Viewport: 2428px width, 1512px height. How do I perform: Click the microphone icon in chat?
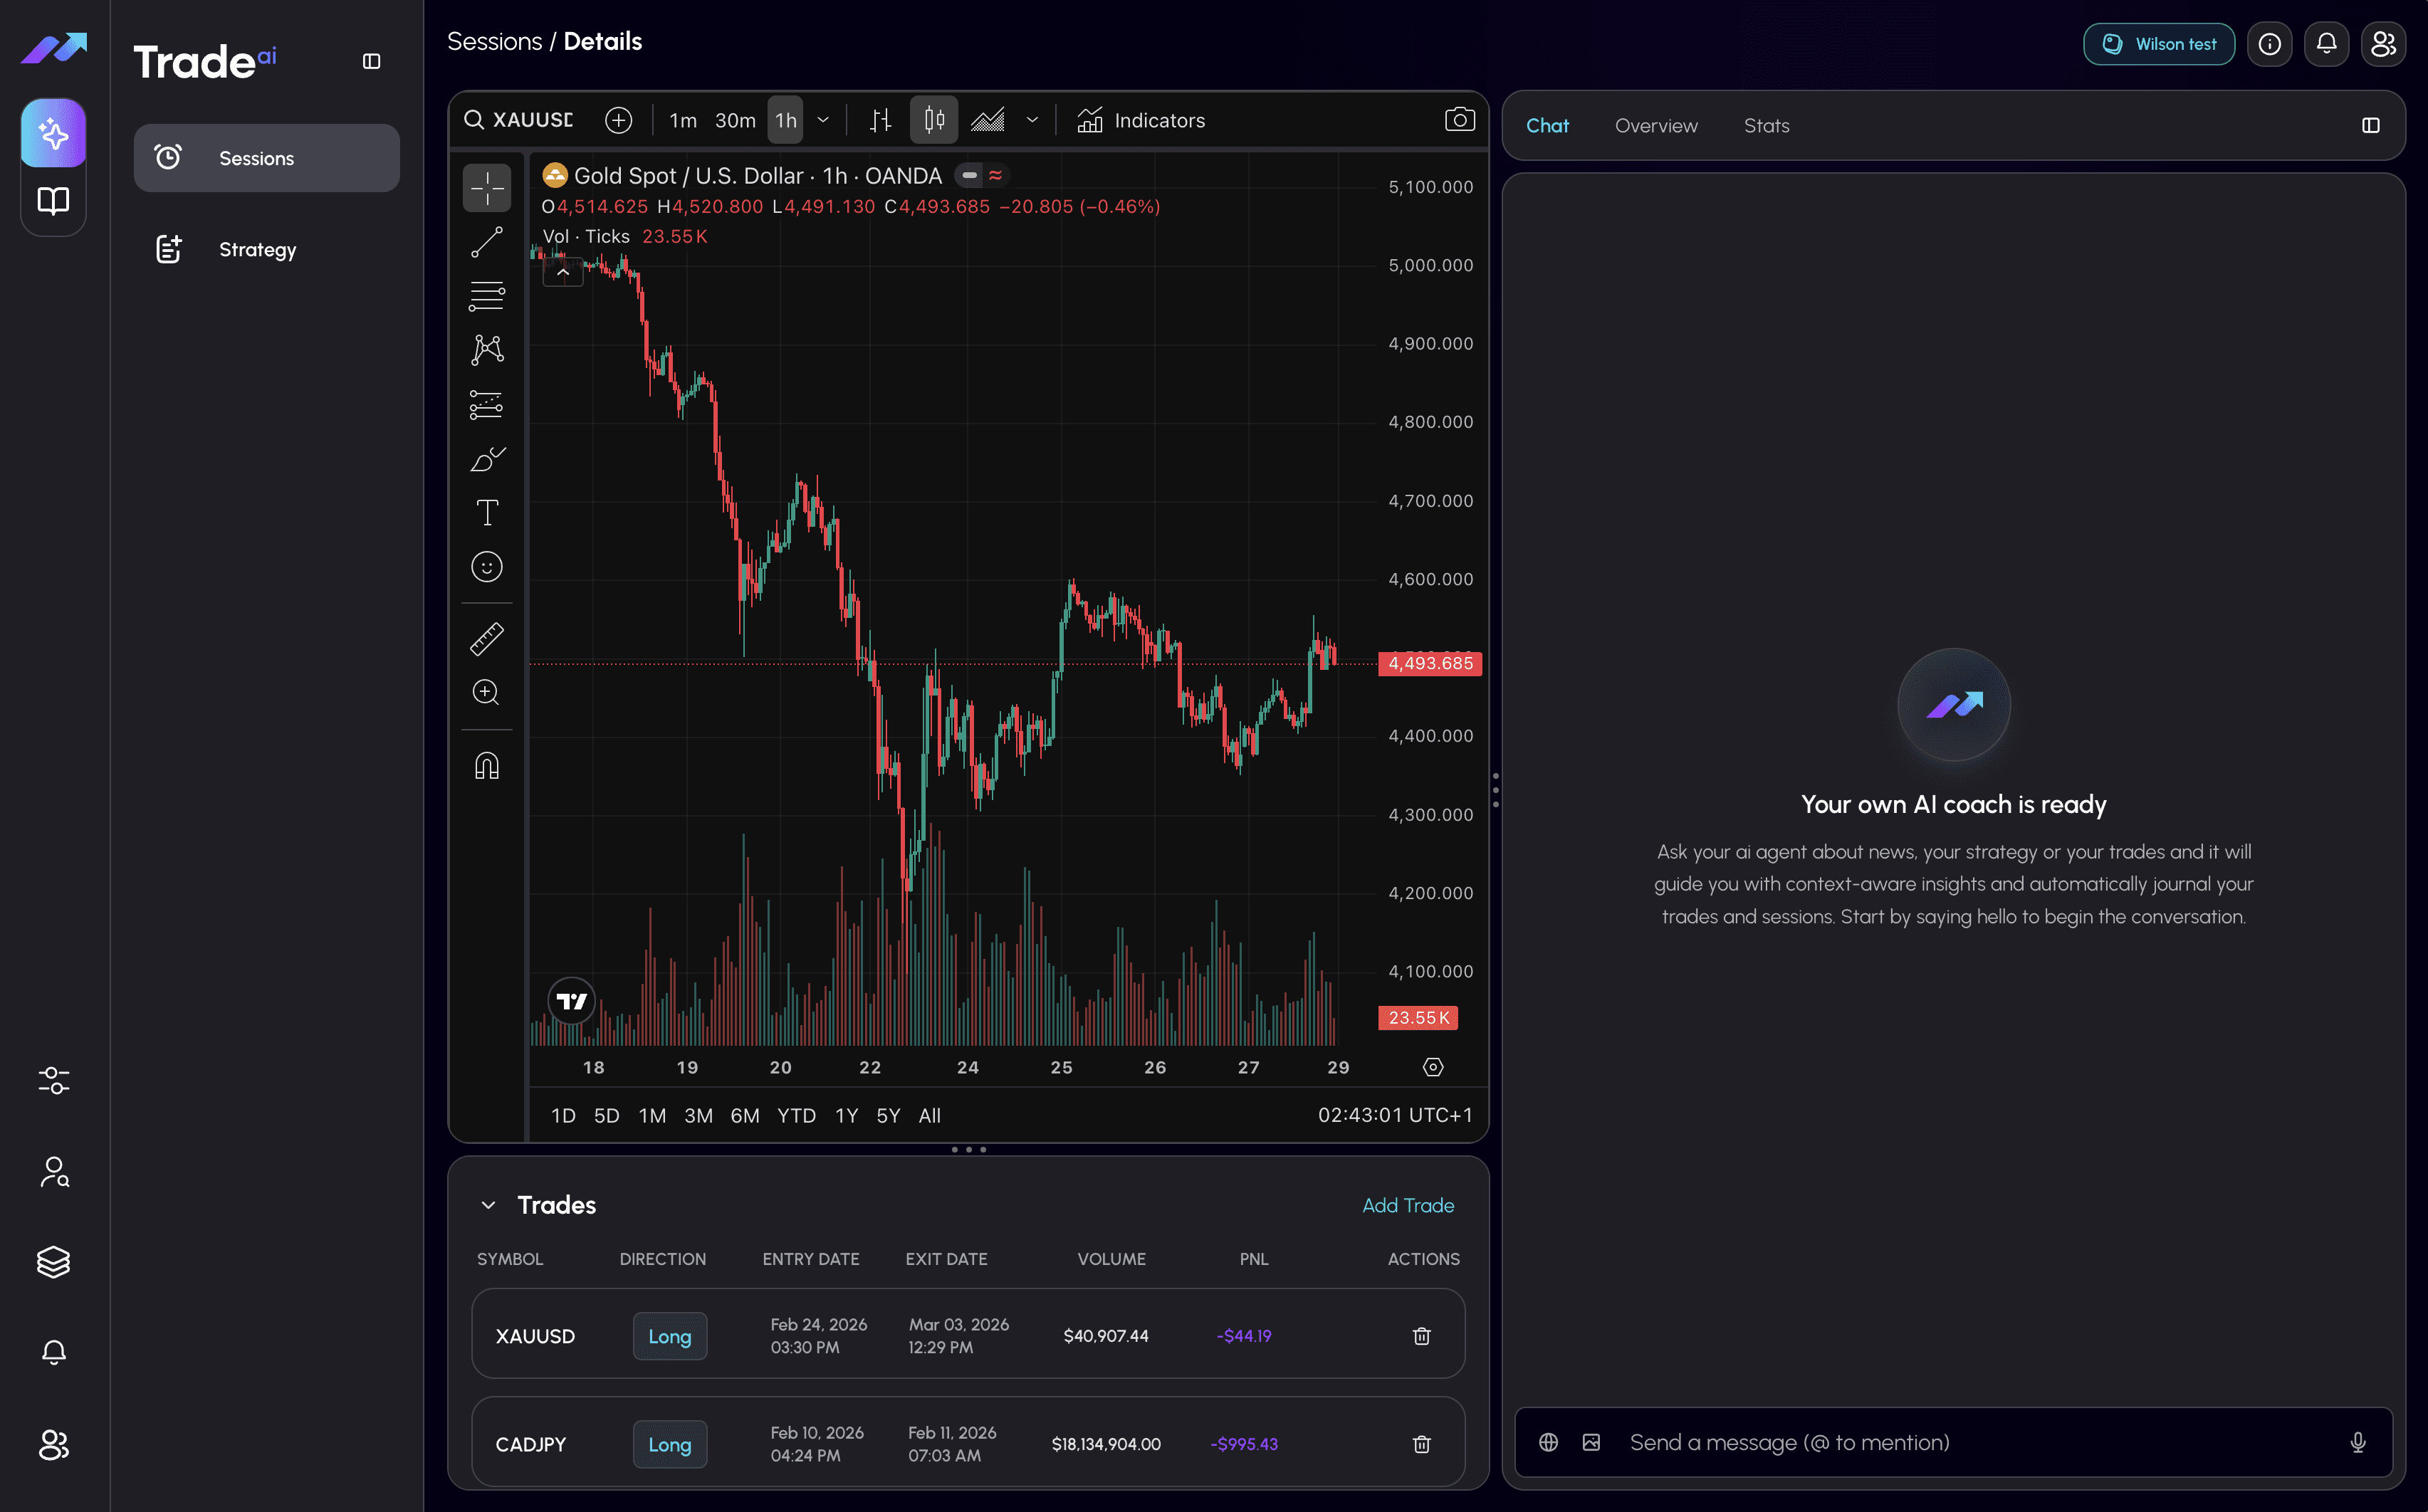(2357, 1442)
